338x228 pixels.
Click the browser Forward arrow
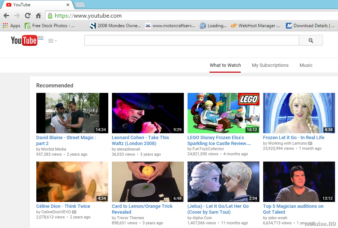17,15
